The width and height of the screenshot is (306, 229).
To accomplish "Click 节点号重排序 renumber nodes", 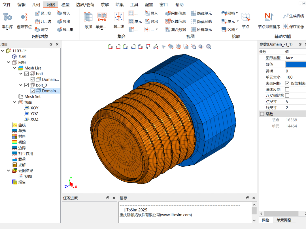I will tap(269, 20).
